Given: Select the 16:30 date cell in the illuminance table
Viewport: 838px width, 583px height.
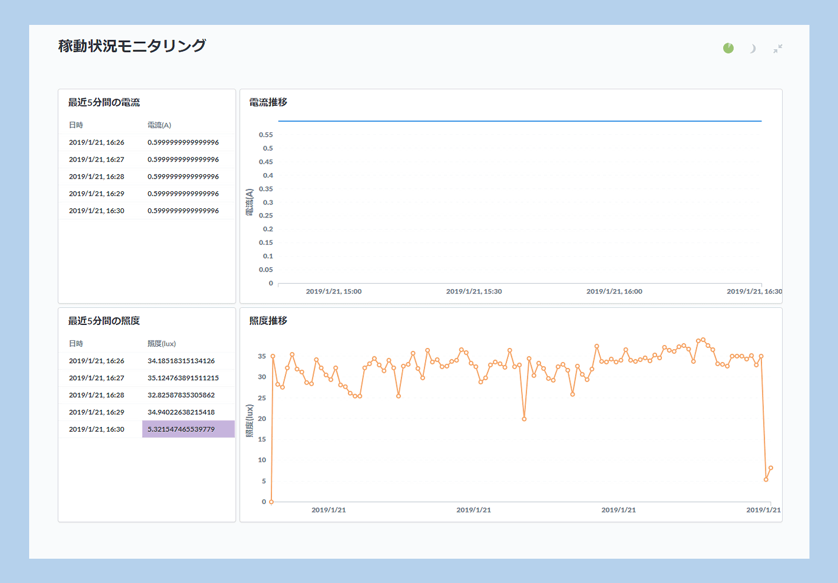Looking at the screenshot, I should click(97, 429).
